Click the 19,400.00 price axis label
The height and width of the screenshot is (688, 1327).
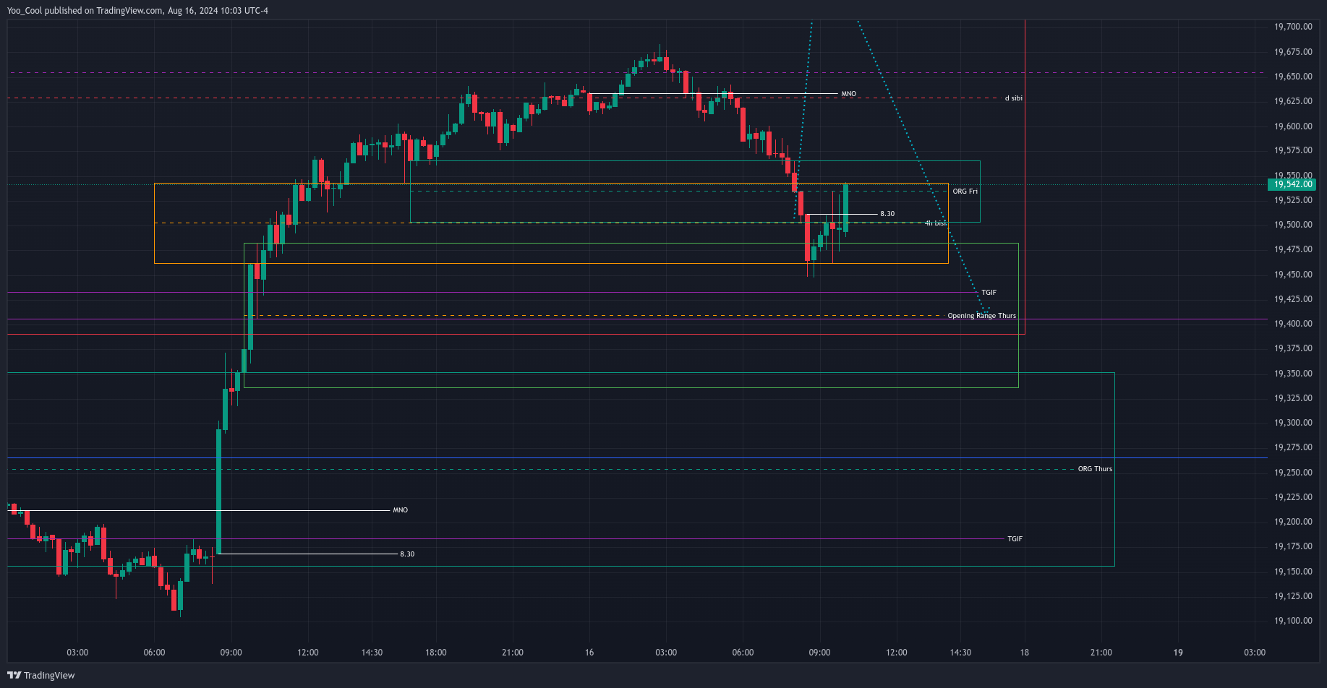coord(1293,324)
